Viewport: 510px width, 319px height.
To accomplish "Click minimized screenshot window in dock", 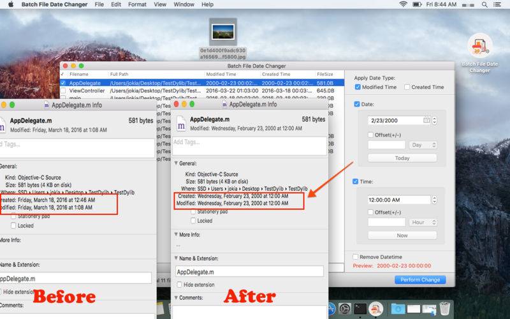I will point(429,308).
